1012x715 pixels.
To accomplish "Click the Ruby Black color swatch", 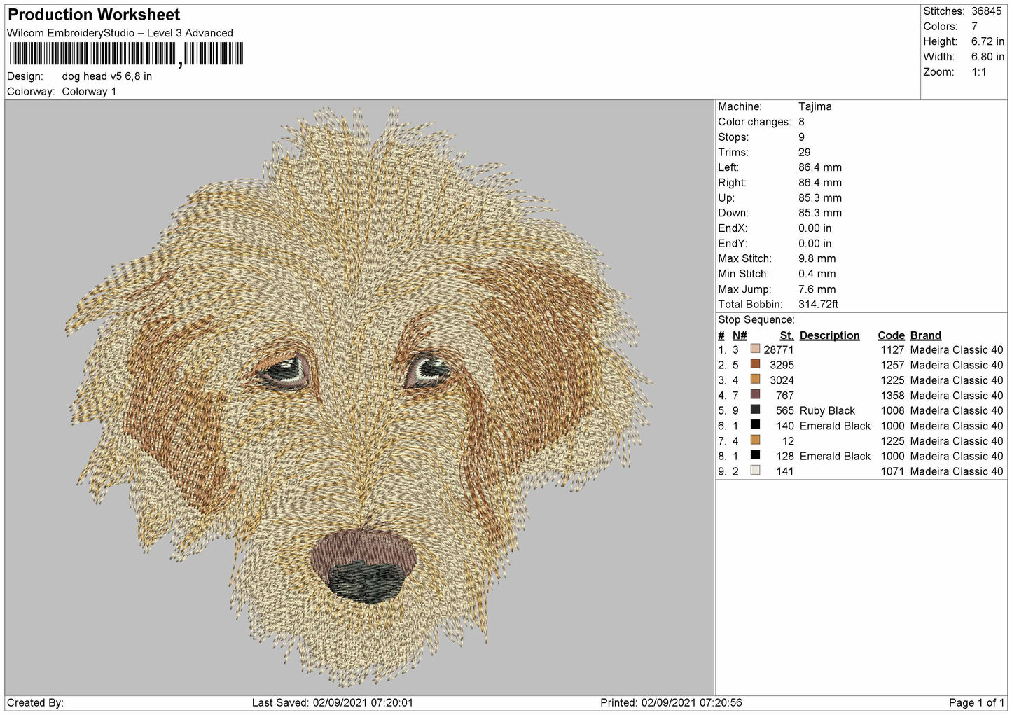I will [755, 410].
